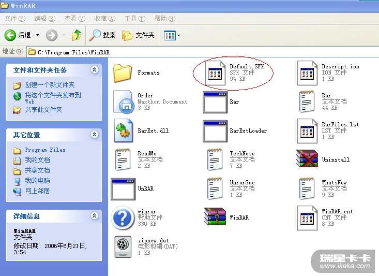This screenshot has width=379, height=276.
Task: Open the 查看(V) menu
Action: [x=74, y=19]
